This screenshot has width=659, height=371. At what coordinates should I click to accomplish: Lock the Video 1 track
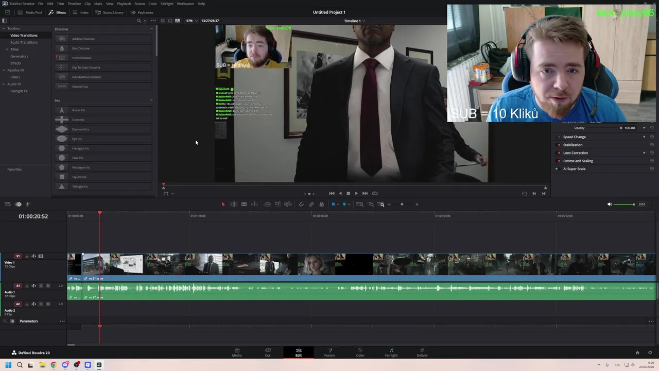27,256
